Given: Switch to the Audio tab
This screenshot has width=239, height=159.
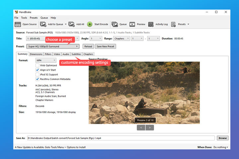Looking at the screenshot, I should (x=66, y=54).
